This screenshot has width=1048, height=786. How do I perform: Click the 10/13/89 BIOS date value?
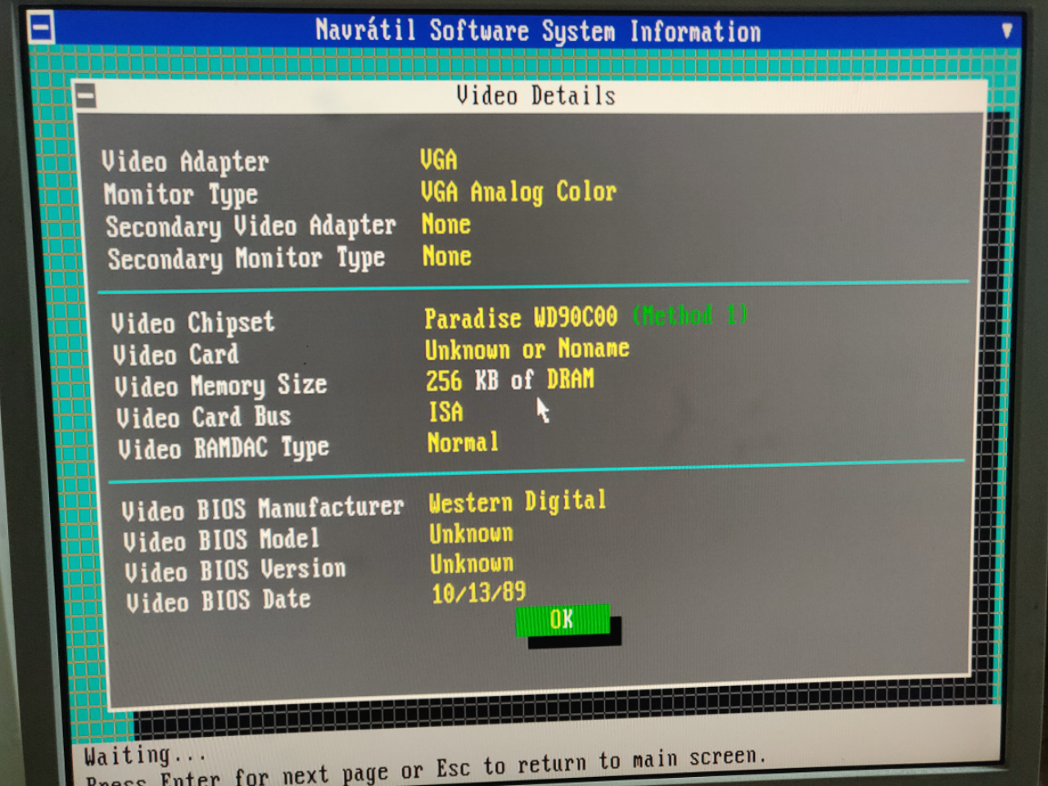tap(478, 592)
